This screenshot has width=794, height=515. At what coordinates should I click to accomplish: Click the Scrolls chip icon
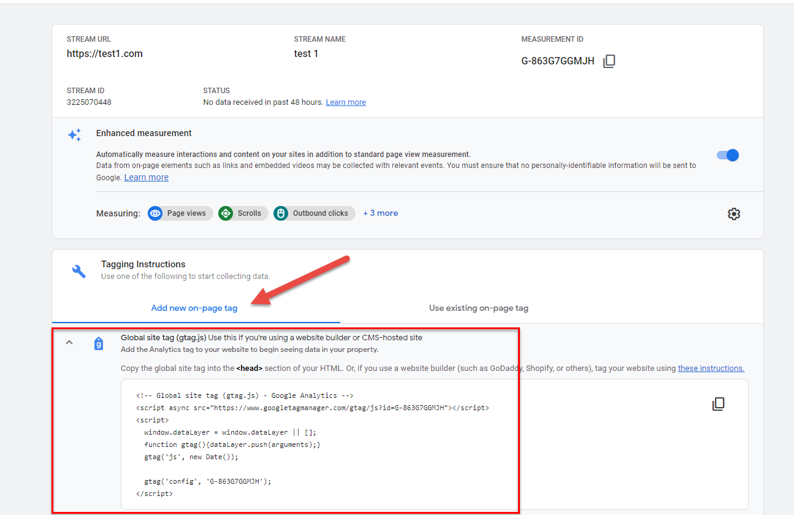click(226, 213)
